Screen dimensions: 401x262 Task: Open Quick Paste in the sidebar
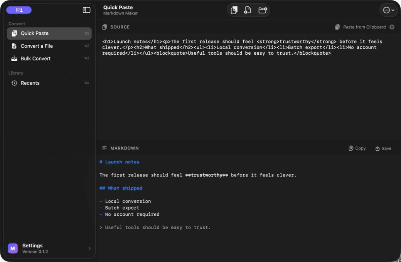click(x=49, y=34)
